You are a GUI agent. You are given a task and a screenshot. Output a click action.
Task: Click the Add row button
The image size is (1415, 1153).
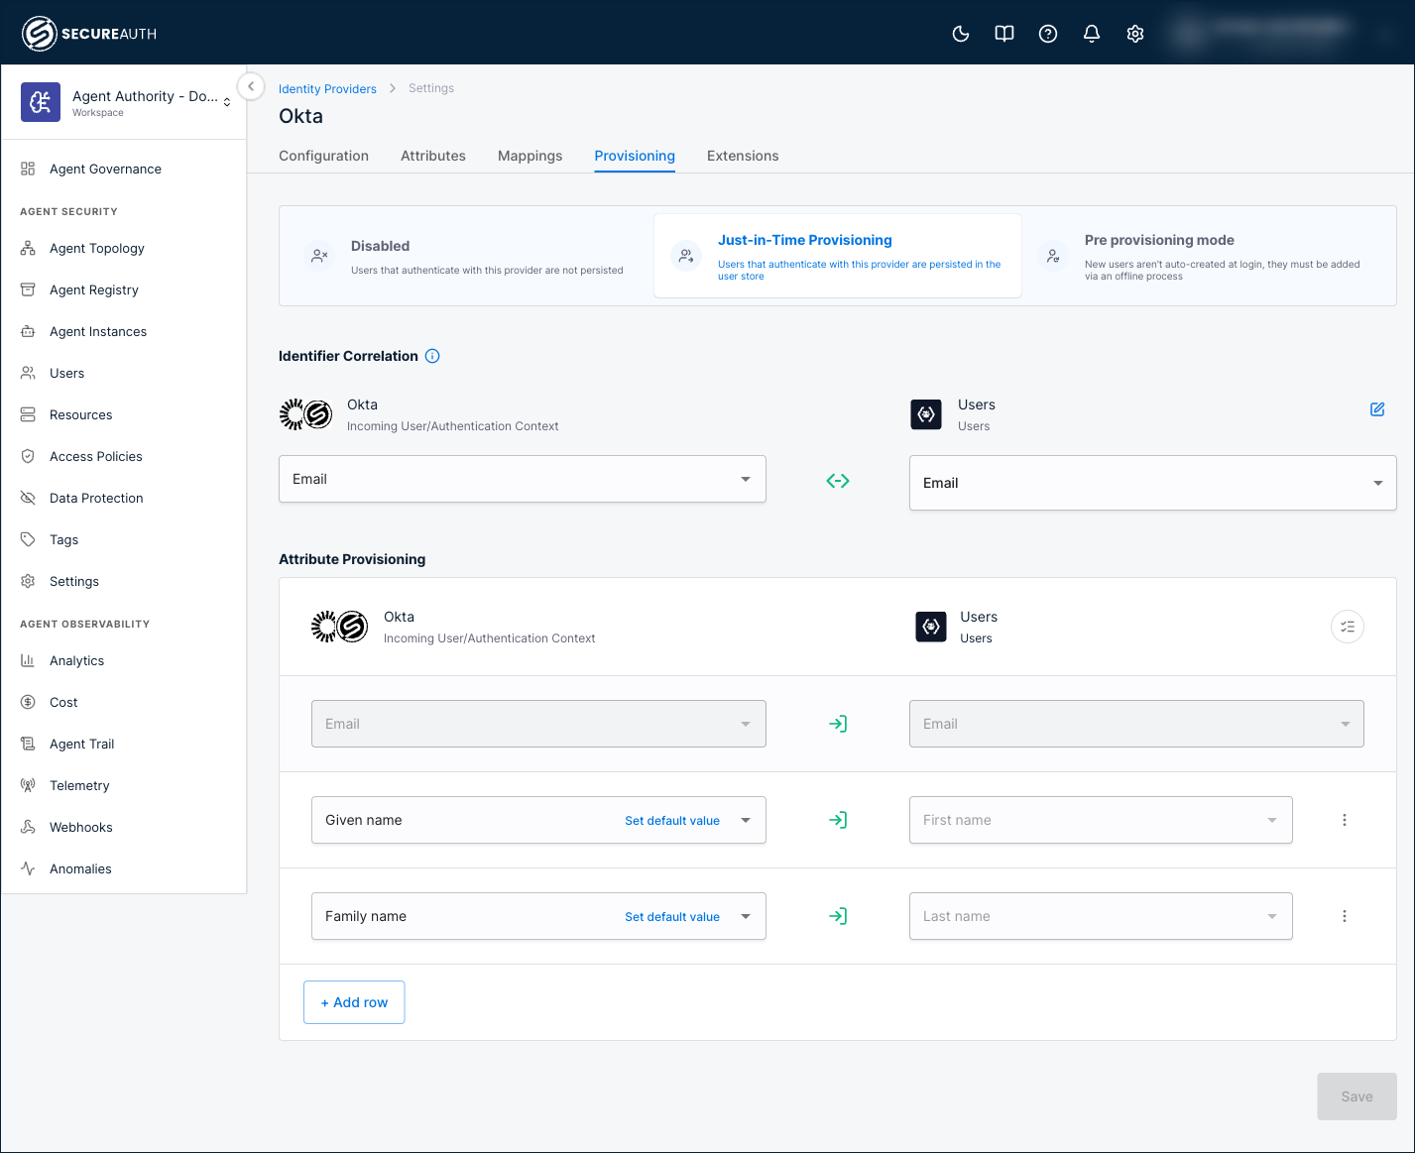coord(354,1002)
